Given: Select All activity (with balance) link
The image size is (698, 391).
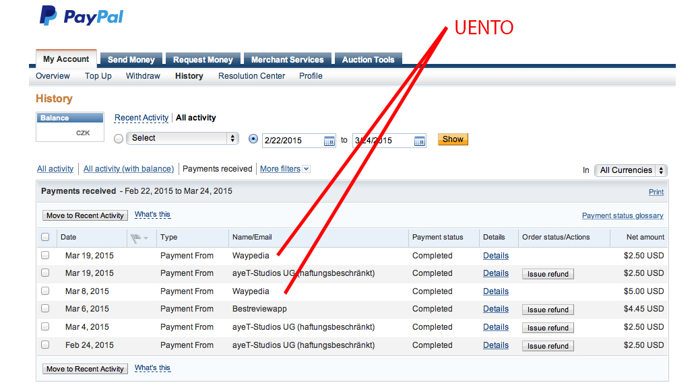Looking at the screenshot, I should (129, 169).
